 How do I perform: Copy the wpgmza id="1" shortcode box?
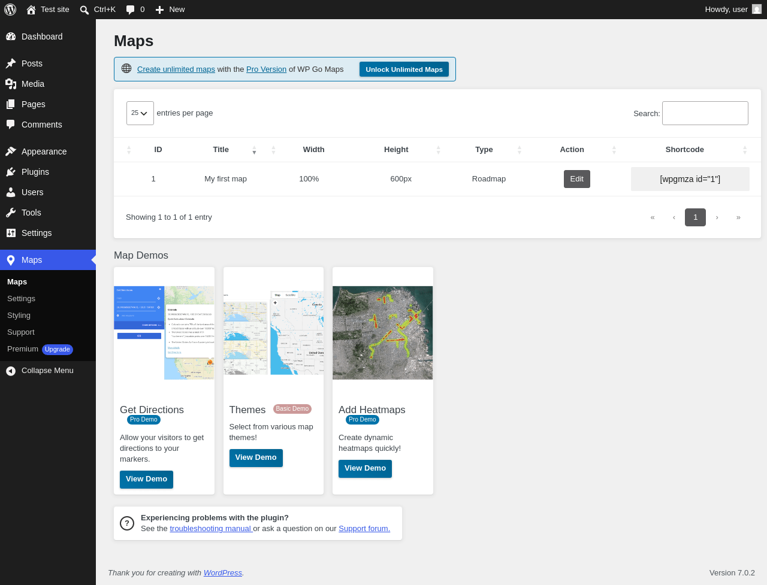(x=690, y=179)
